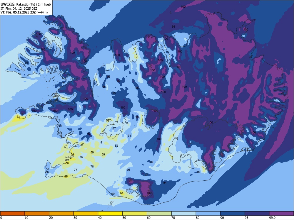The height and width of the screenshot is (220, 294).
Task: Click the orange 10–20 legend swatch
Action: coord(37,214)
